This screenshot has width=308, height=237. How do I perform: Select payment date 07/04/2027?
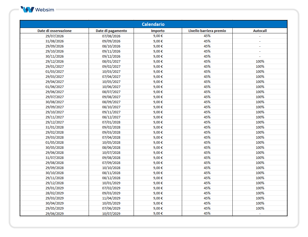[111, 77]
